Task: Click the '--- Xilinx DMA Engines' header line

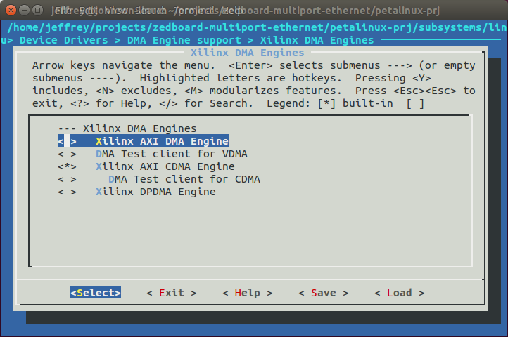Action: coord(127,128)
